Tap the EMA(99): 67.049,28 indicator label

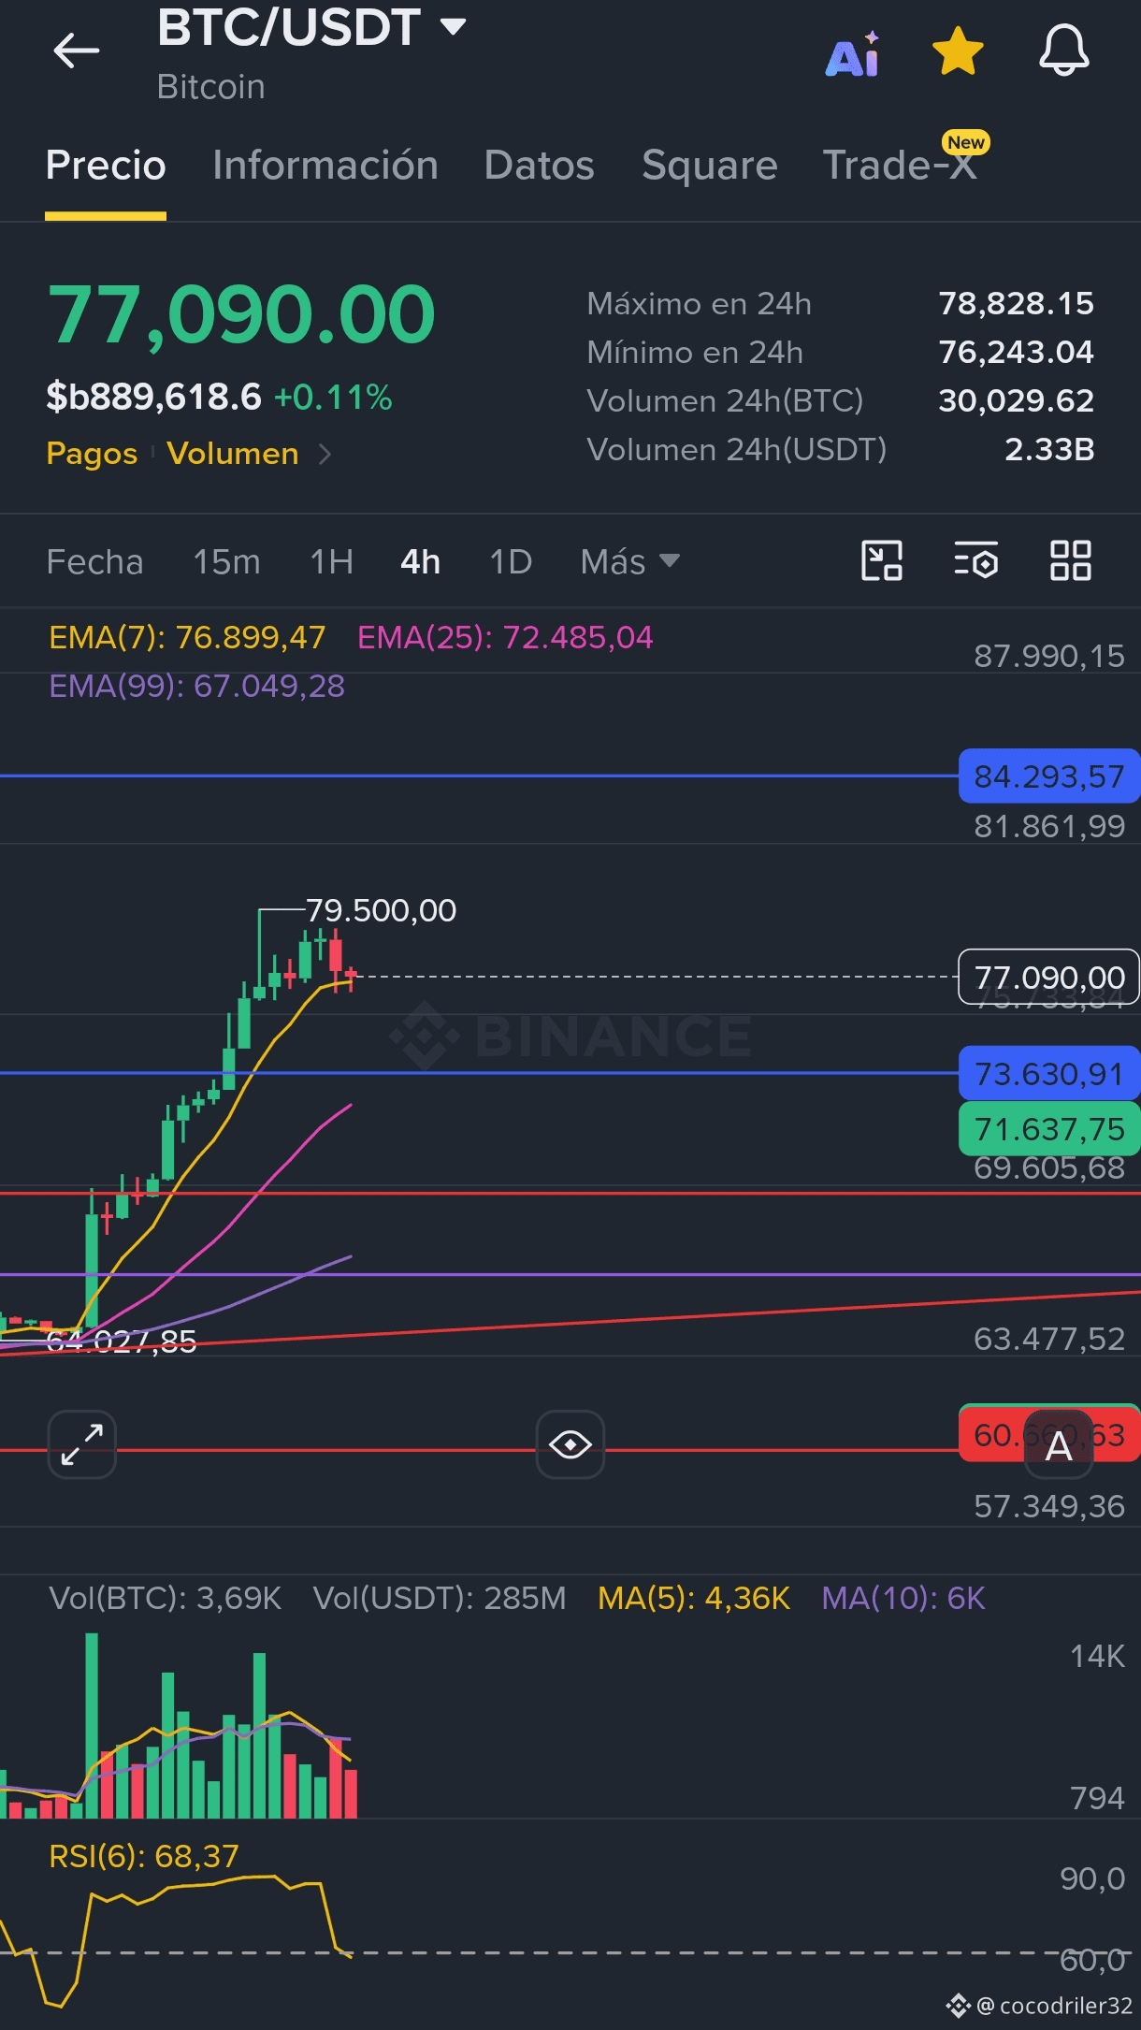[x=196, y=687]
